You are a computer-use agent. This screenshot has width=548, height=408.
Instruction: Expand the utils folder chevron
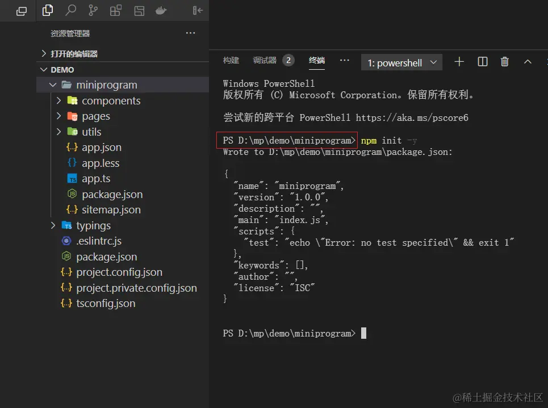(58, 132)
